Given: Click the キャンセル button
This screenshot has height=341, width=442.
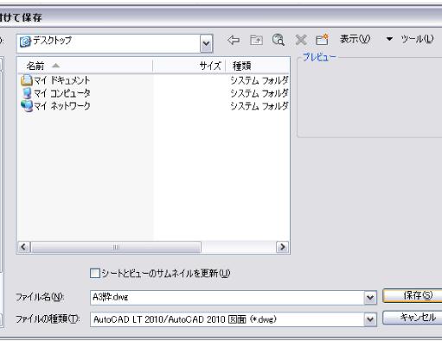Looking at the screenshot, I should tap(413, 318).
